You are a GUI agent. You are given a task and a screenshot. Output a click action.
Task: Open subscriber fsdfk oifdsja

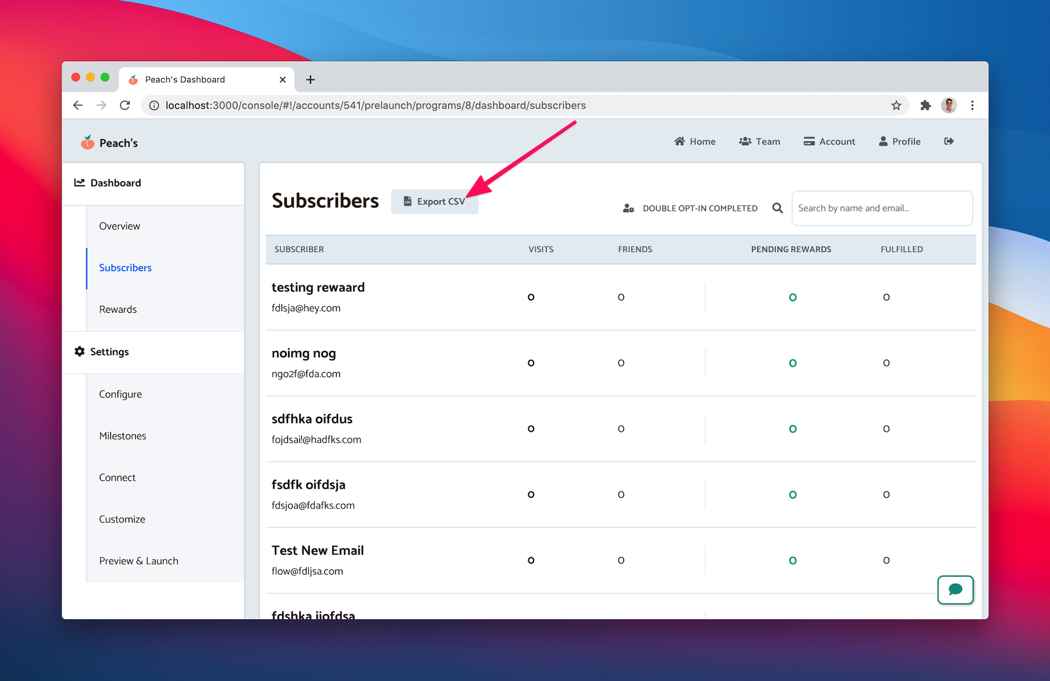point(308,485)
